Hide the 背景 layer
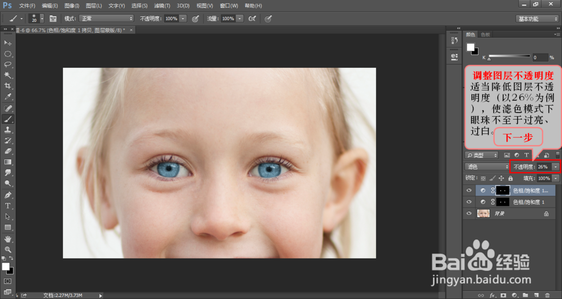The image size is (562, 299). pos(469,213)
